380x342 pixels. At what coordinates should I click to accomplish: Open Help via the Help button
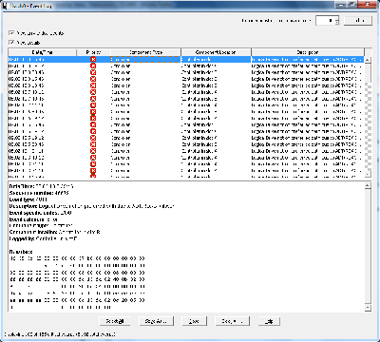[x=269, y=321]
